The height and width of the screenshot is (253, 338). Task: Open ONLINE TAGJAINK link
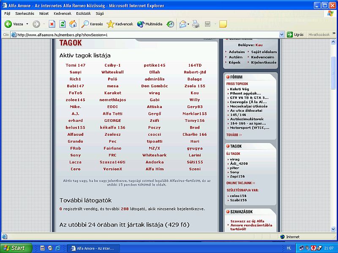tap(241, 183)
